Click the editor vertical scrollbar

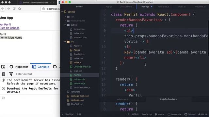tap(208, 38)
